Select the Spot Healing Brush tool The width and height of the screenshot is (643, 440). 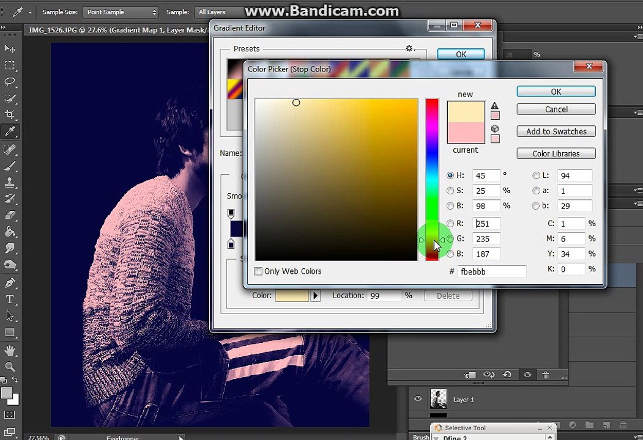coord(10,149)
